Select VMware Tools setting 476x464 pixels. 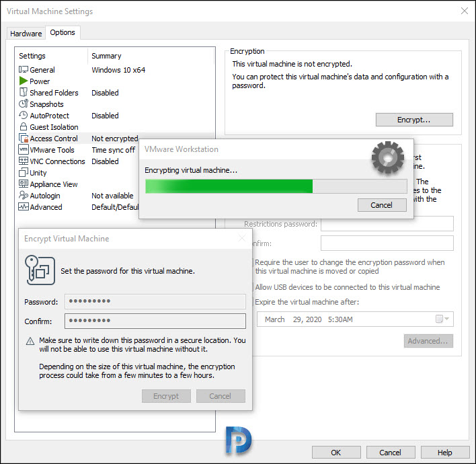52,150
